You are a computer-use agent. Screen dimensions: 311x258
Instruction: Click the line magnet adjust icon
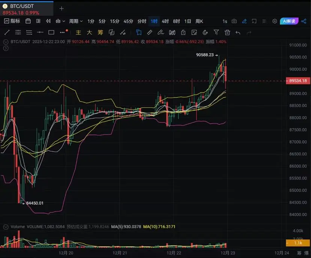(122, 32)
